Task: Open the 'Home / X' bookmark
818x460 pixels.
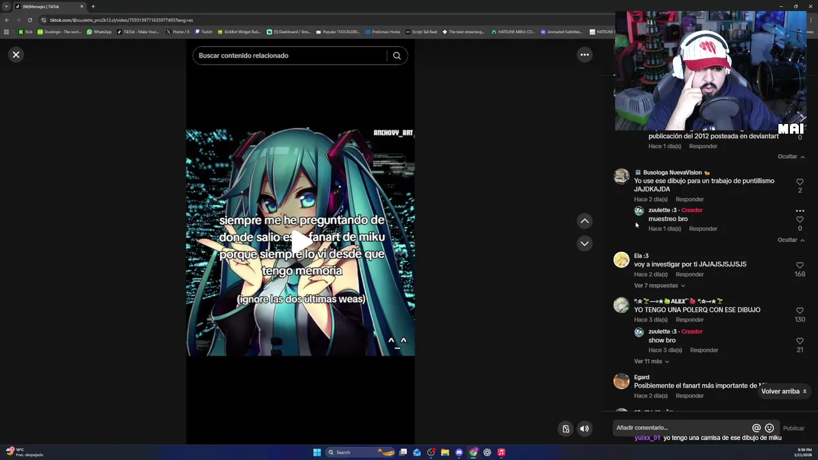Action: point(178,32)
